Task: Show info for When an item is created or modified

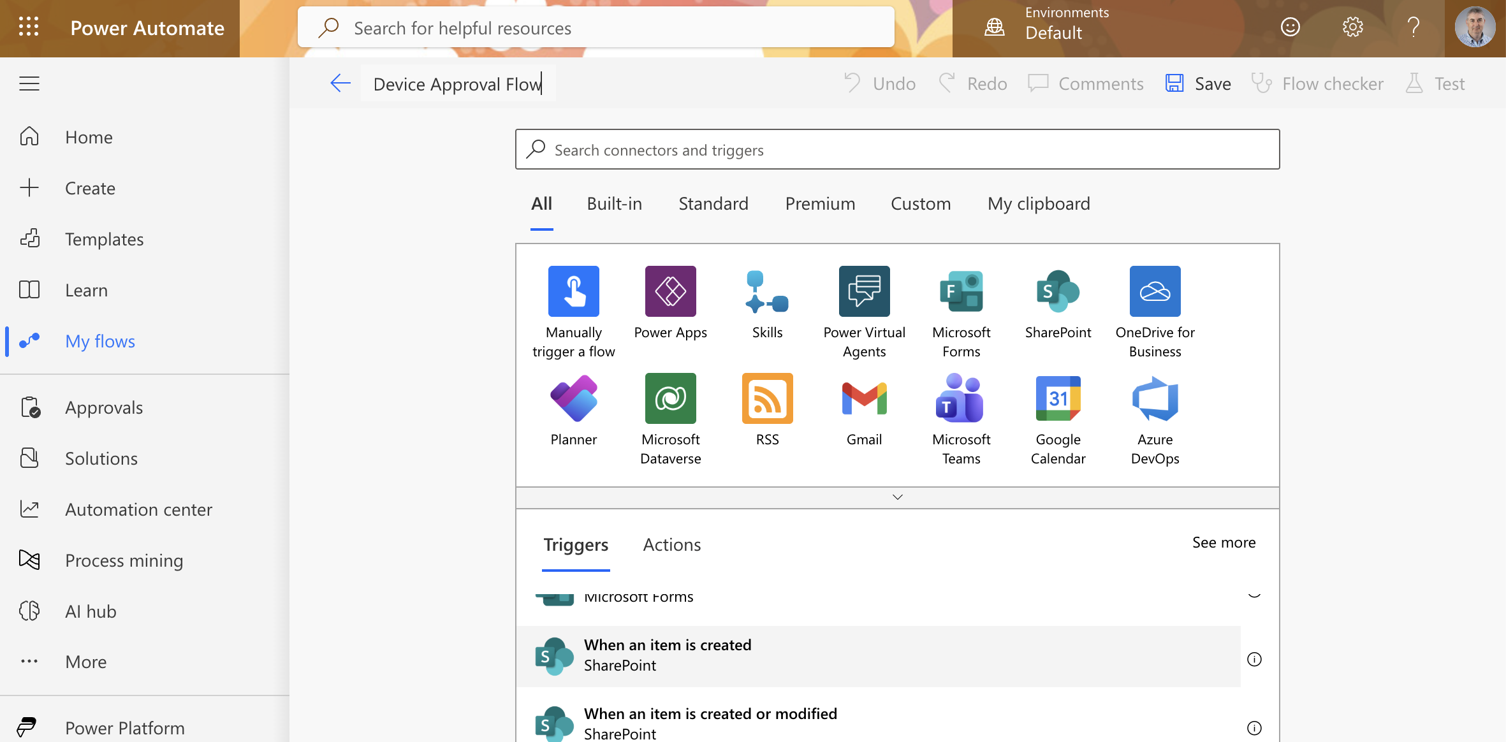Action: point(1254,728)
